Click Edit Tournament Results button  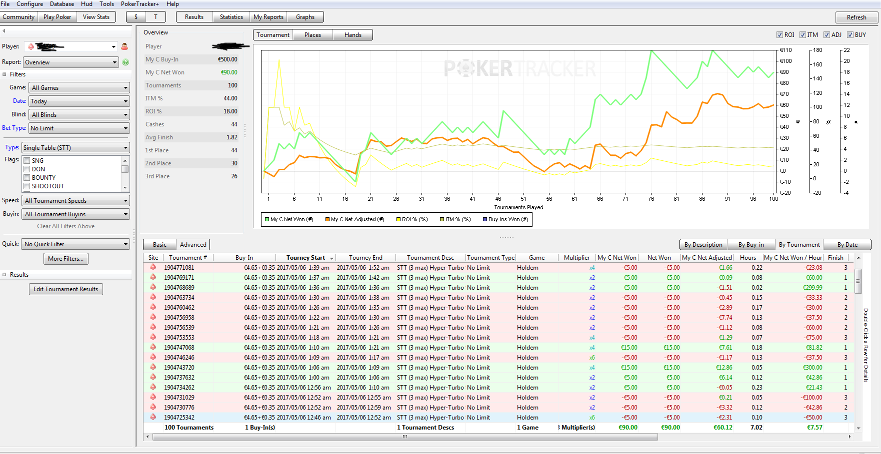tap(66, 289)
